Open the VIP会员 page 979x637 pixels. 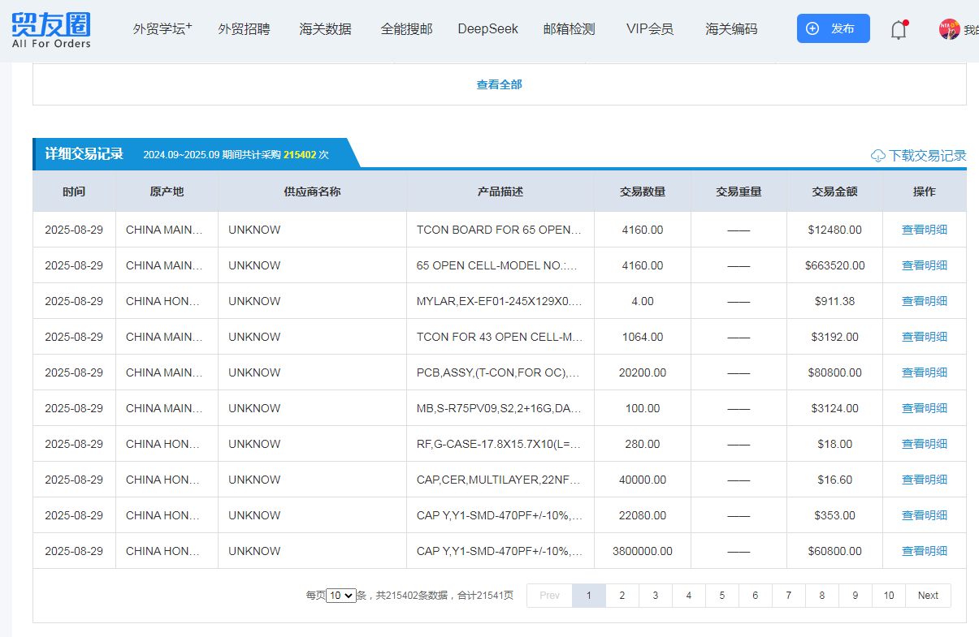coord(649,29)
